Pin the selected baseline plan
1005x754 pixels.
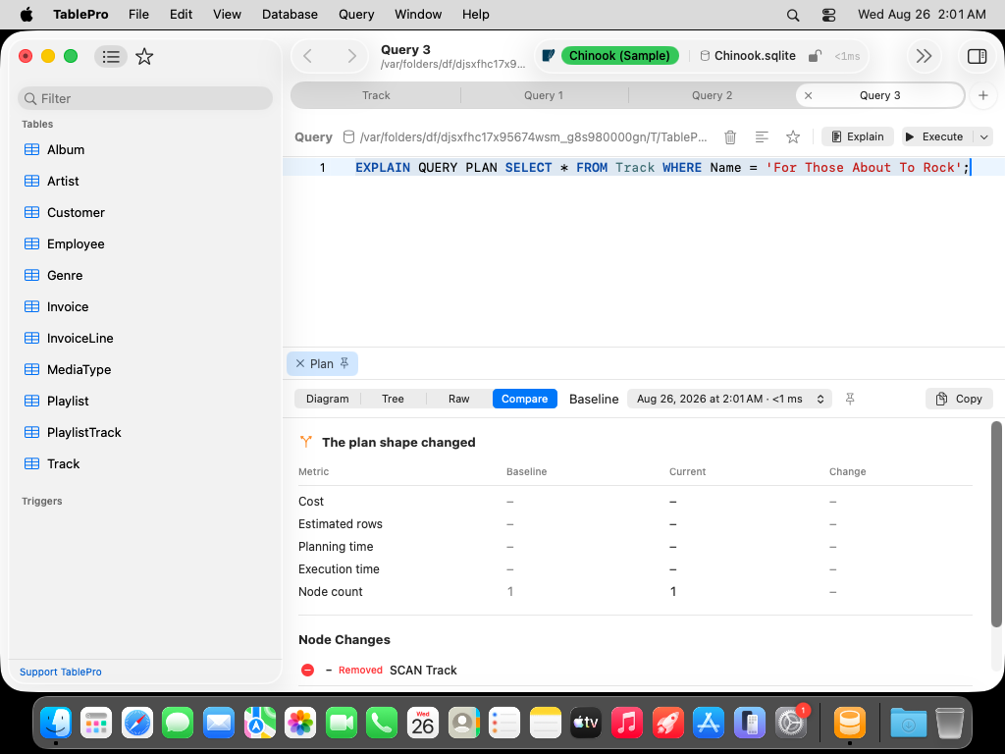click(850, 399)
